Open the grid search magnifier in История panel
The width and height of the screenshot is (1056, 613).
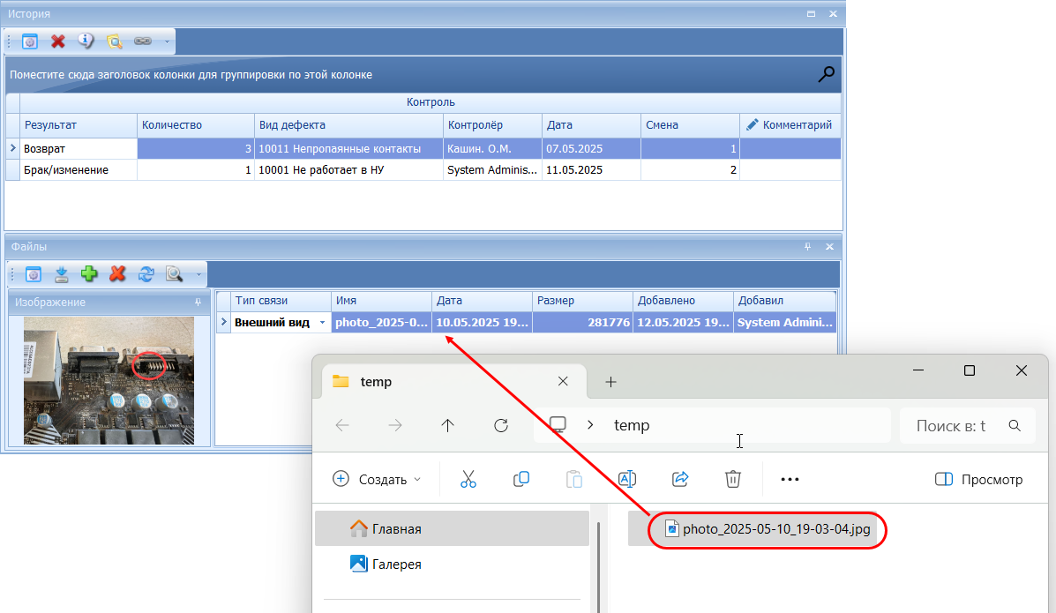coord(826,75)
